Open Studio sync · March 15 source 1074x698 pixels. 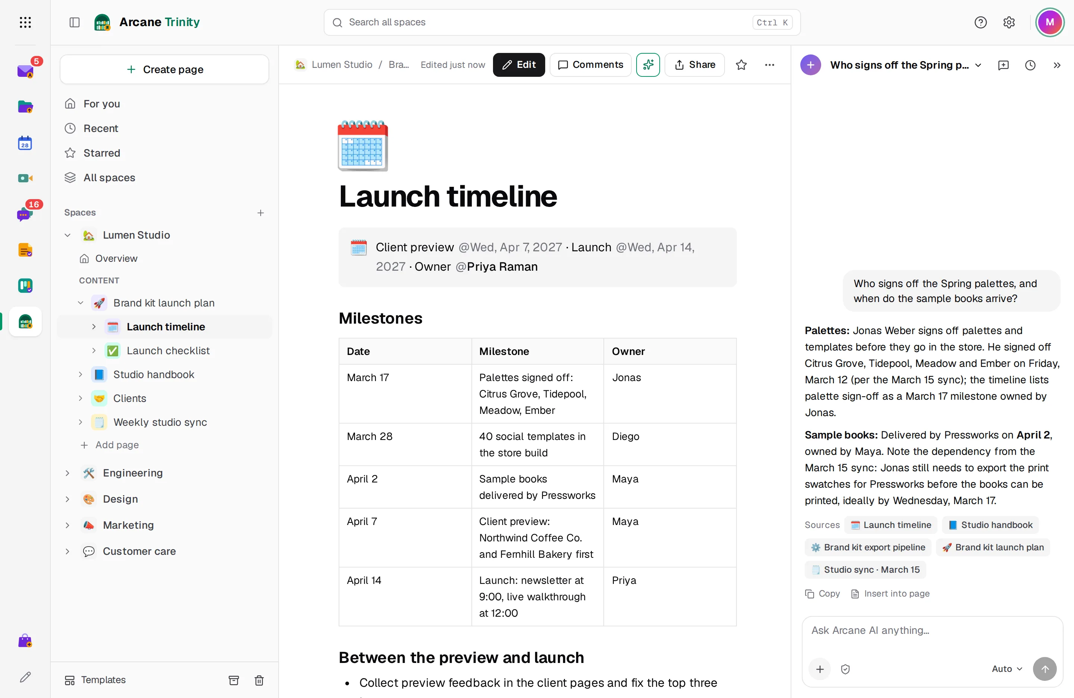[865, 569]
